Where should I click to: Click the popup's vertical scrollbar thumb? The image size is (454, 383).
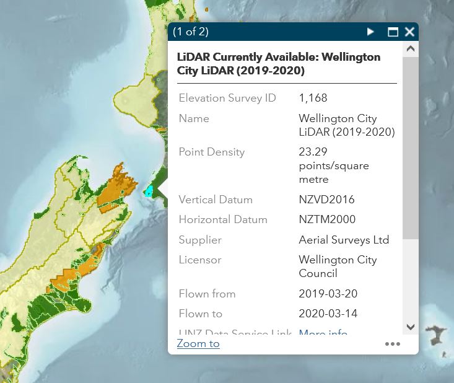click(x=410, y=147)
